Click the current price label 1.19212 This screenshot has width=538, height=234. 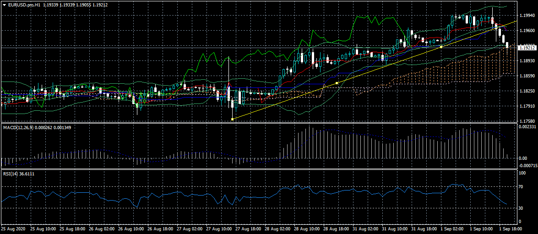point(527,49)
